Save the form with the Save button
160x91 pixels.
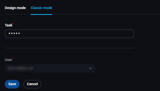(12, 84)
